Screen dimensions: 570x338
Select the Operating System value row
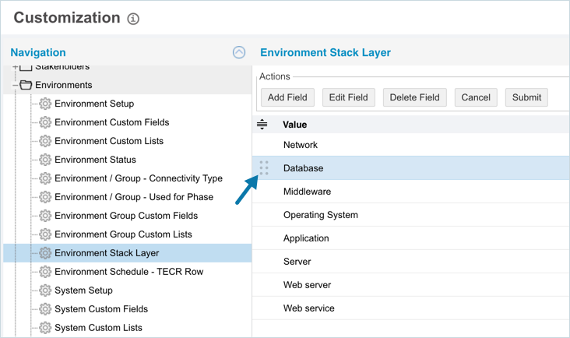point(411,215)
